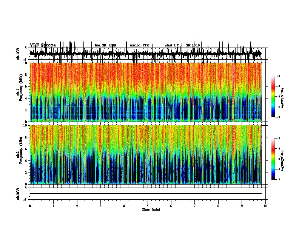Image resolution: width=299 pixels, height=231 pixels.
Task: Click the log(PSD) label beside ch.1 colorbar
Action: click(x=283, y=98)
